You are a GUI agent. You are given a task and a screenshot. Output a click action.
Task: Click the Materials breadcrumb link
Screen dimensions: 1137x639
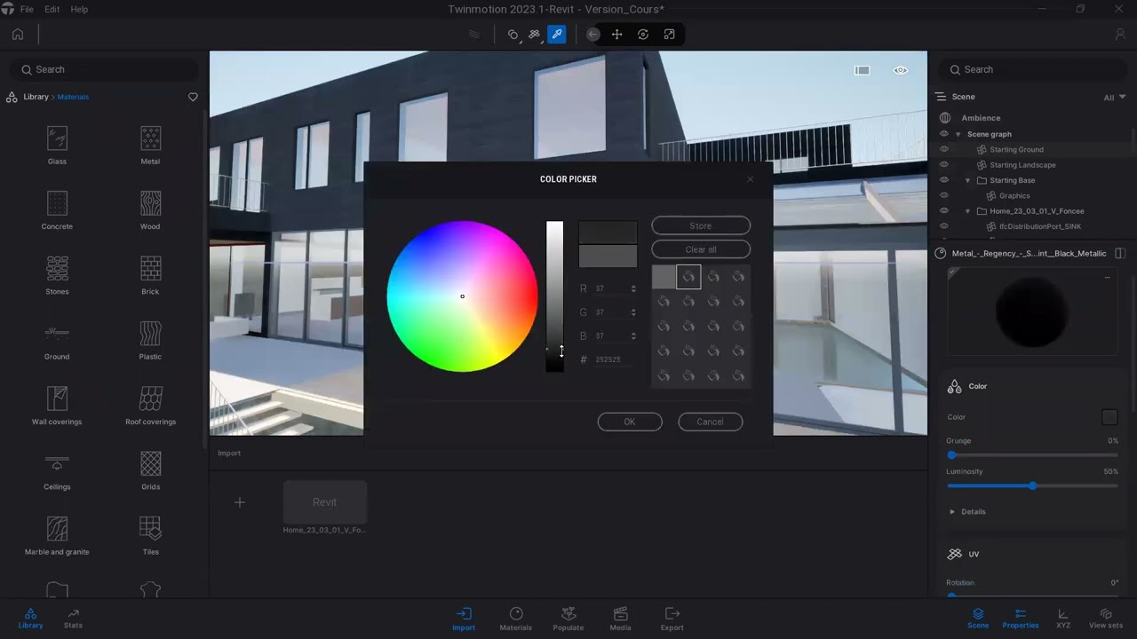coord(73,97)
